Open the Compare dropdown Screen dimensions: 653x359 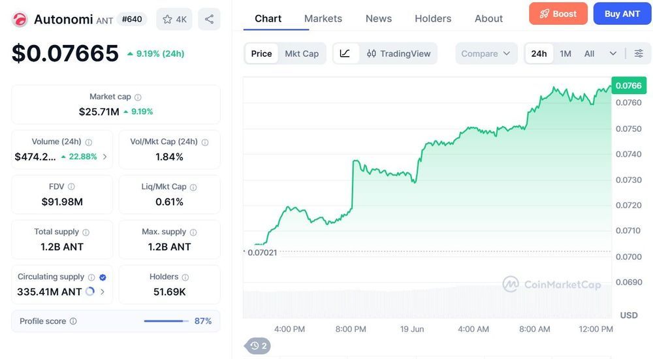[x=486, y=54]
